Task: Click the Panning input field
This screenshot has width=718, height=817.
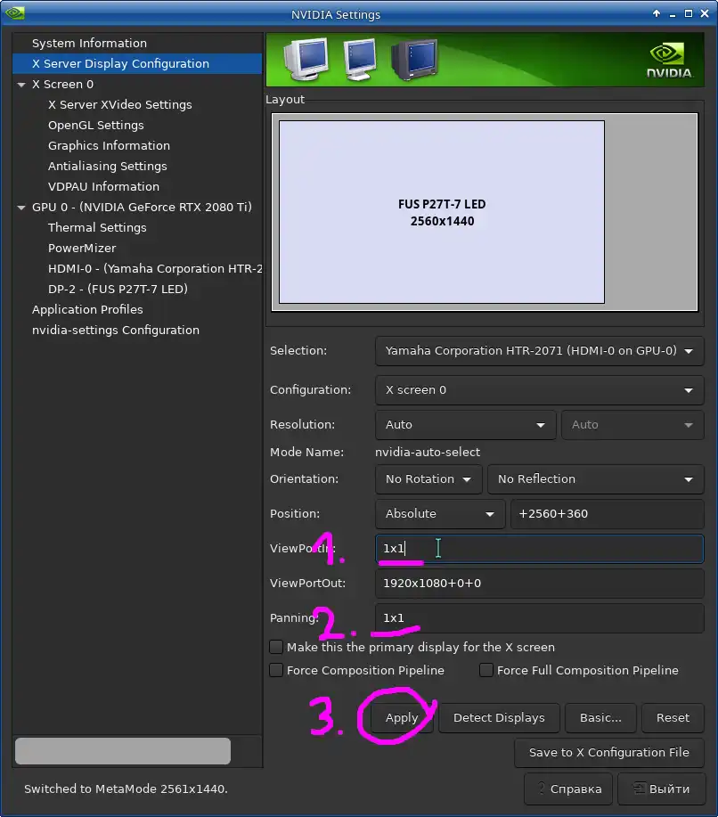Action: pyautogui.click(x=539, y=618)
